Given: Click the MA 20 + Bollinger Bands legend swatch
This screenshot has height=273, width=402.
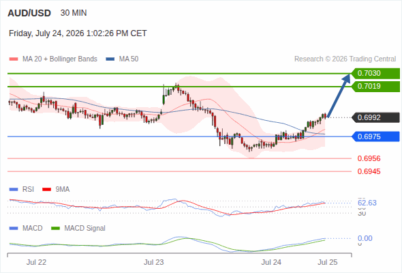Looking at the screenshot, I should pos(14,59).
